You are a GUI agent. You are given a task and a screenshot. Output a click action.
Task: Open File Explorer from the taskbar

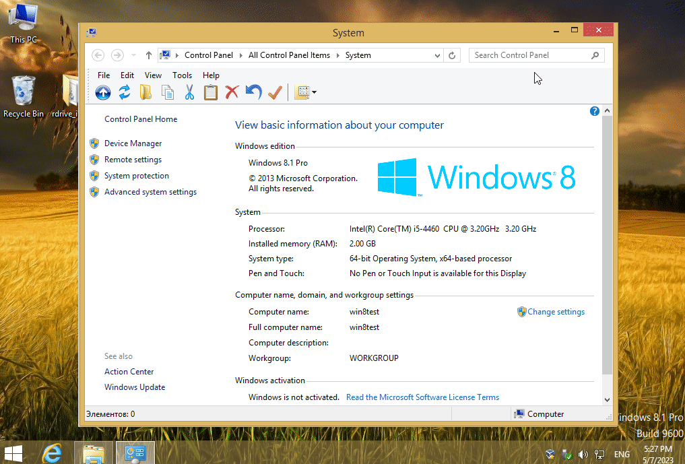[94, 453]
